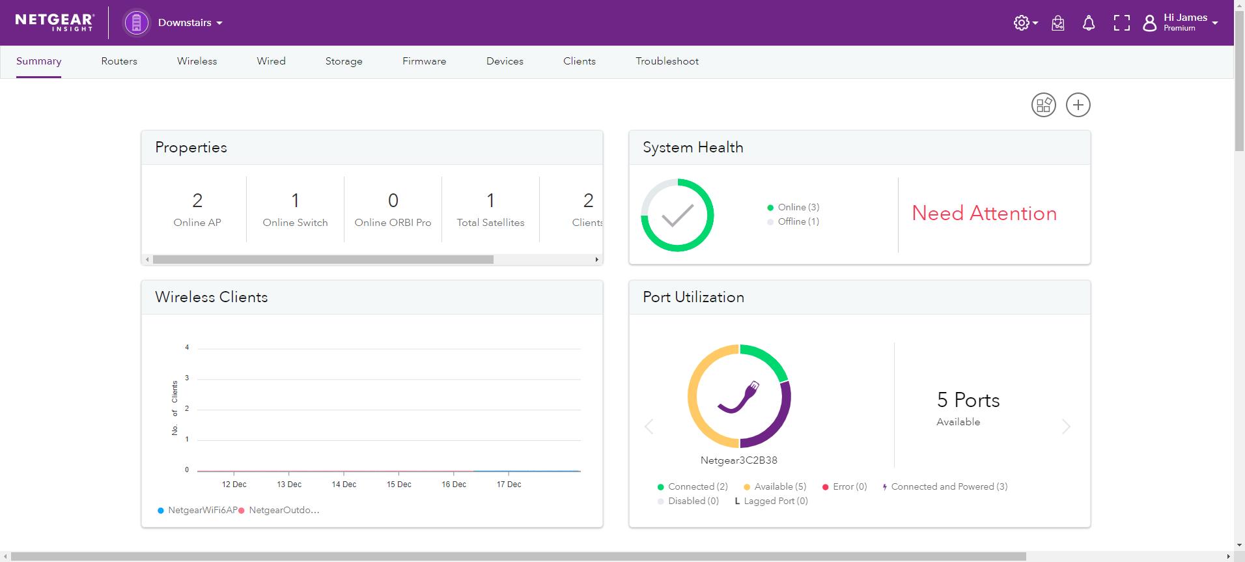Click the Properties panel horizontal scrollbar
The width and height of the screenshot is (1245, 562).
(x=323, y=259)
